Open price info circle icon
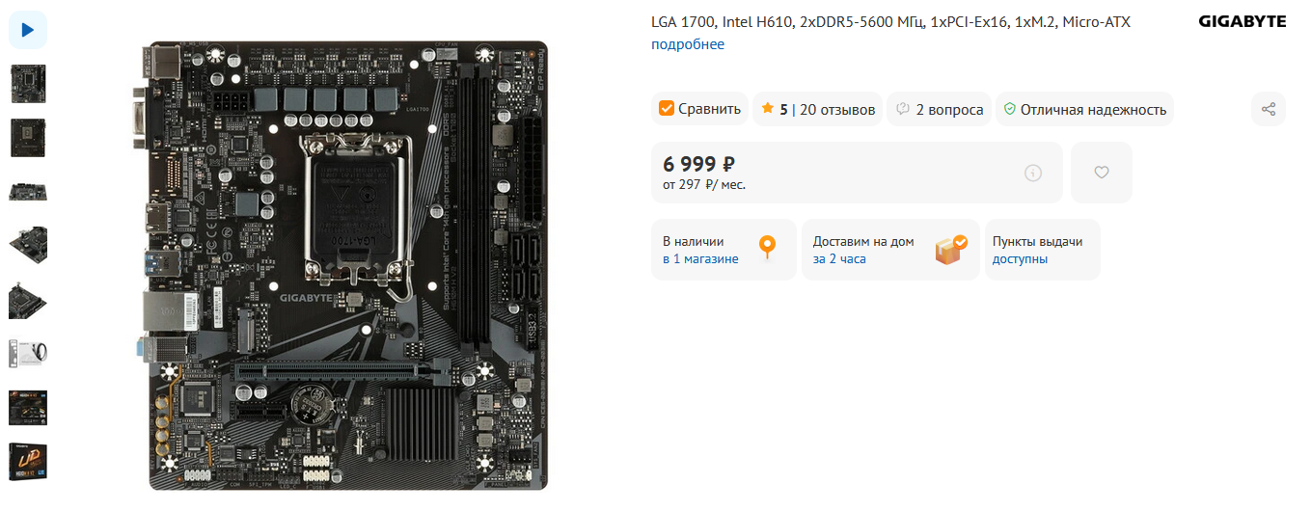 [1033, 173]
